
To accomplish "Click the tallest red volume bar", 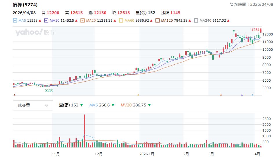I will pyautogui.click(x=85, y=131).
